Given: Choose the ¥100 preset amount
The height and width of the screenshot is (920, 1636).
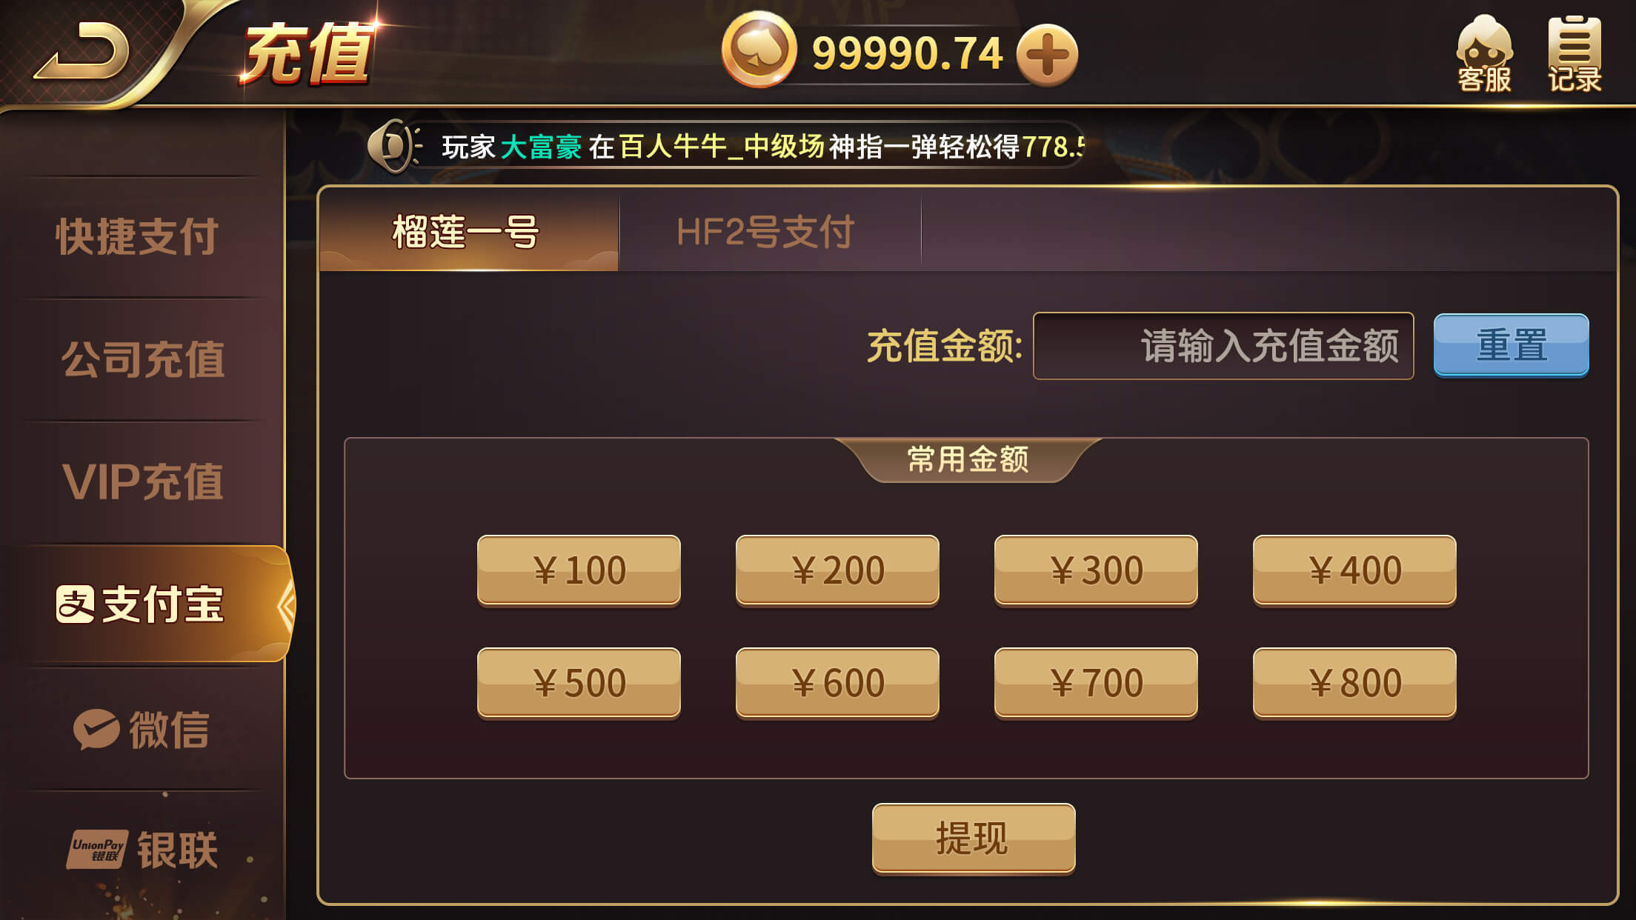Looking at the screenshot, I should pos(579,570).
